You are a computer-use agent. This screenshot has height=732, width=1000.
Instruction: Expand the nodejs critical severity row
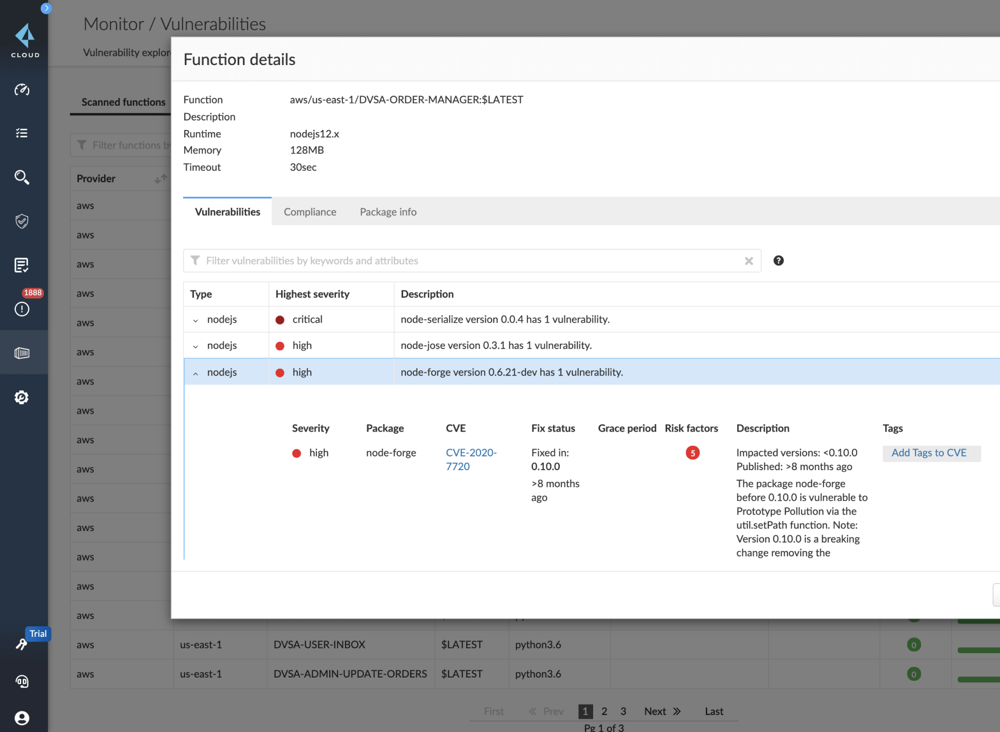[x=195, y=319]
